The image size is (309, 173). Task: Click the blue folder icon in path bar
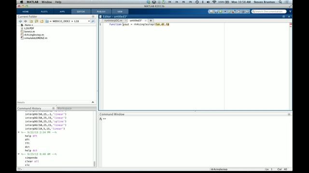pyautogui.click(x=47, y=21)
